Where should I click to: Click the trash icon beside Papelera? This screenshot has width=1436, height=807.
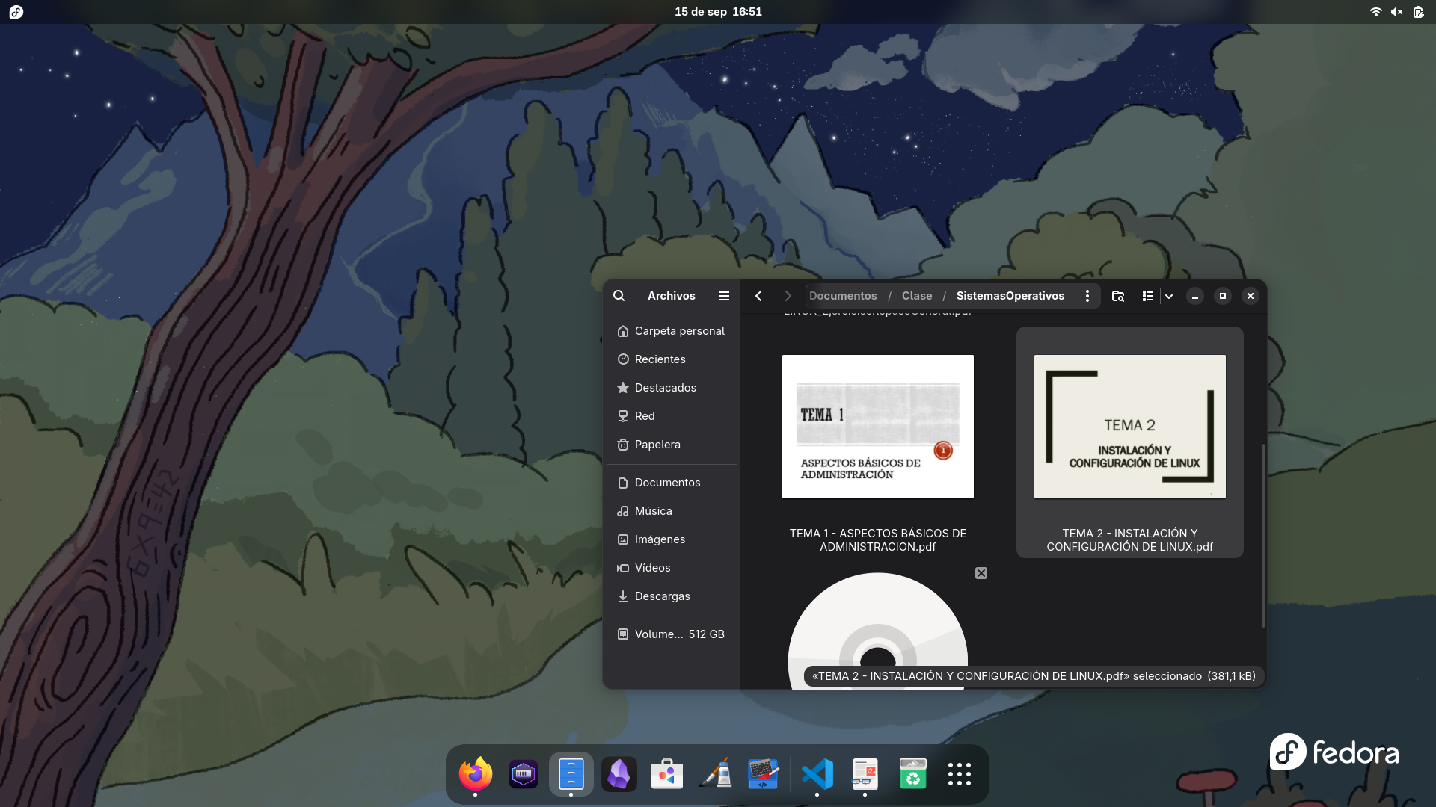tap(623, 445)
